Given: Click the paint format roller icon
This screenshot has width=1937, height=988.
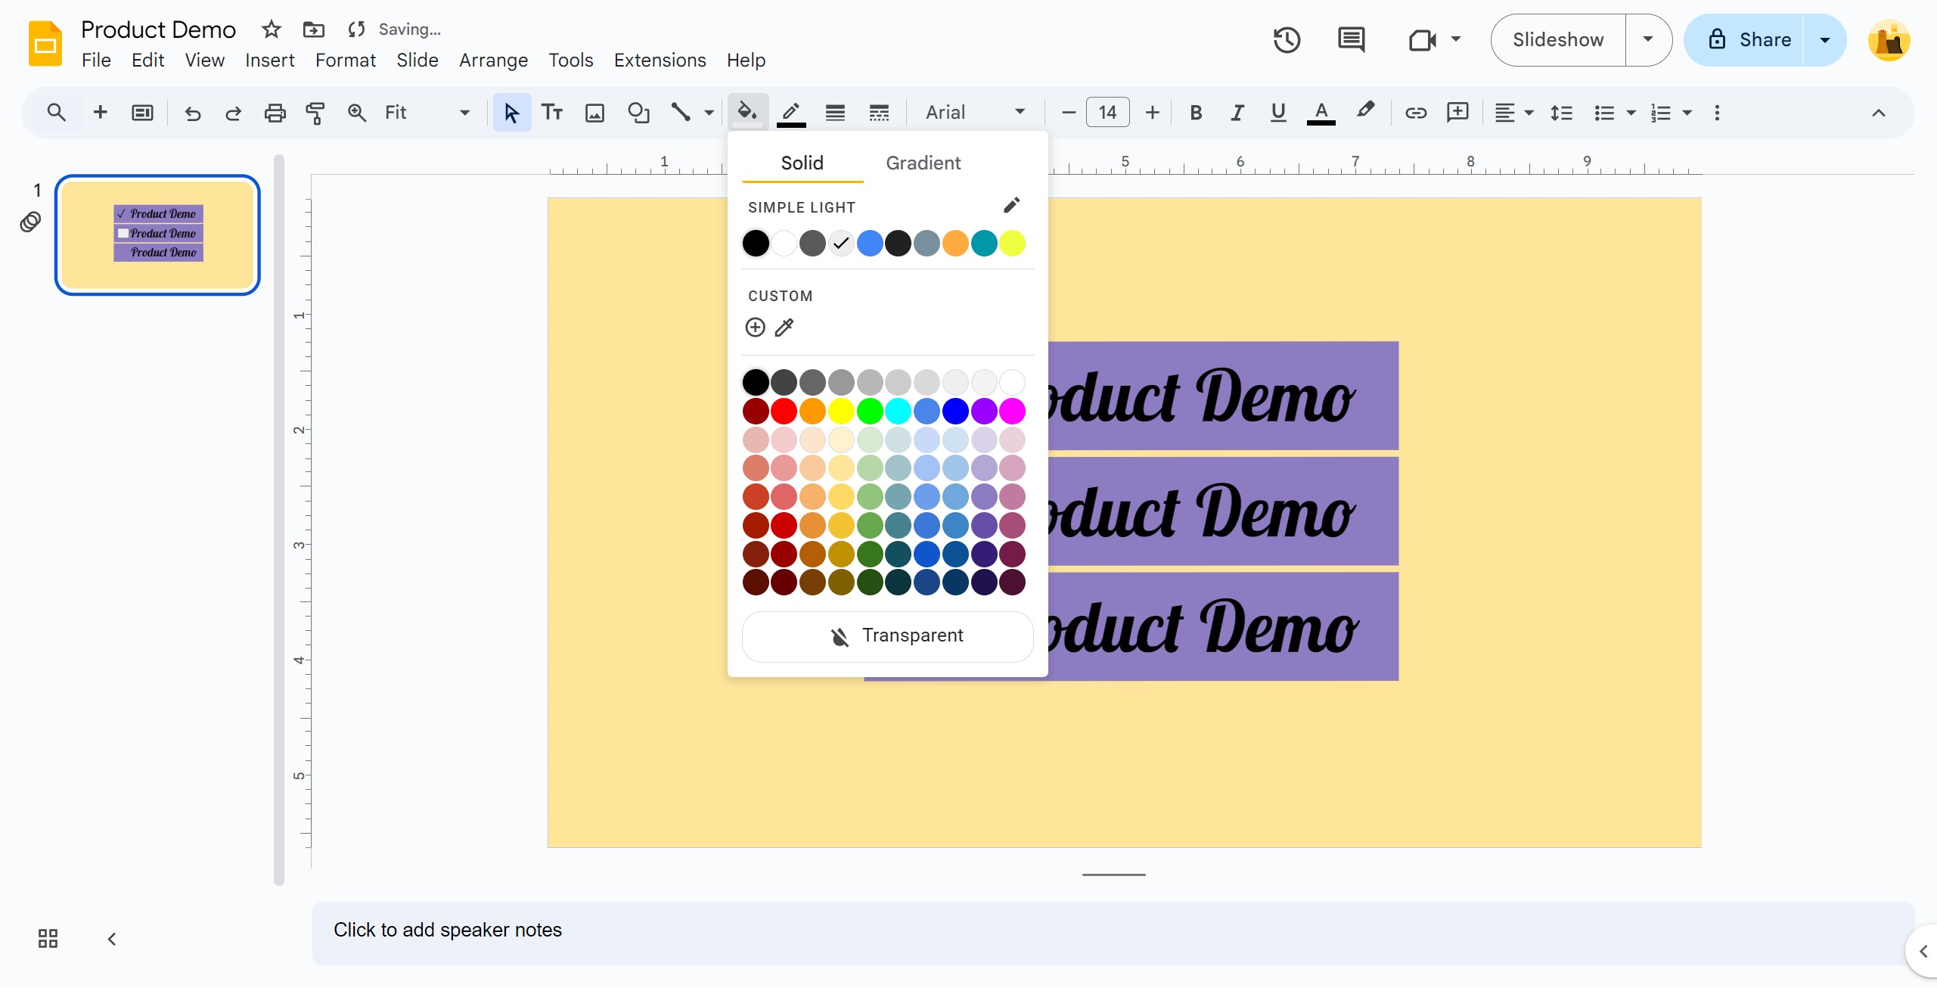Looking at the screenshot, I should pyautogui.click(x=315, y=113).
